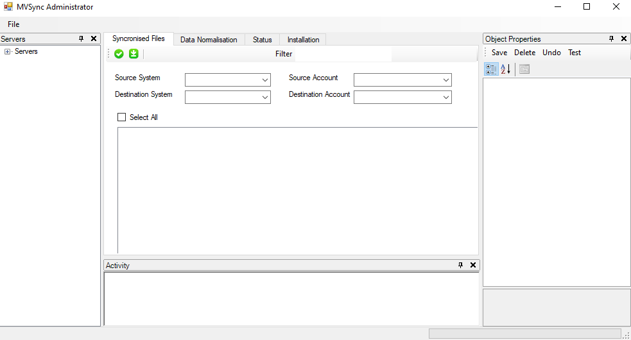Click Undo in Object Properties toolbar
The width and height of the screenshot is (631, 340).
551,53
